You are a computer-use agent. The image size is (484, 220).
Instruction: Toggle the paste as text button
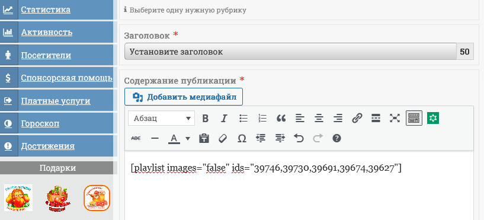point(204,138)
